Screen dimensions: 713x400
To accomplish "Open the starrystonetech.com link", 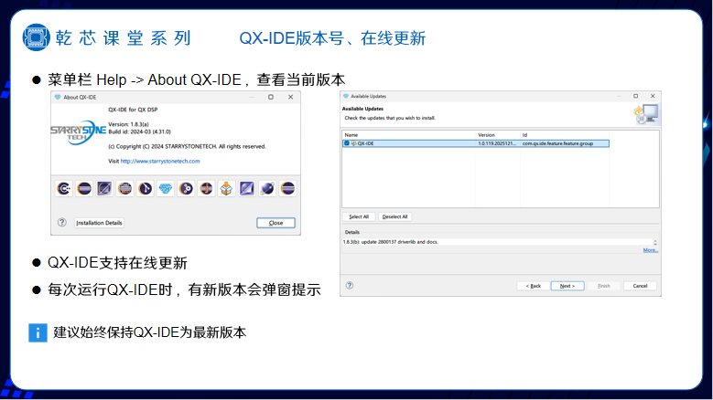I will click(x=160, y=161).
